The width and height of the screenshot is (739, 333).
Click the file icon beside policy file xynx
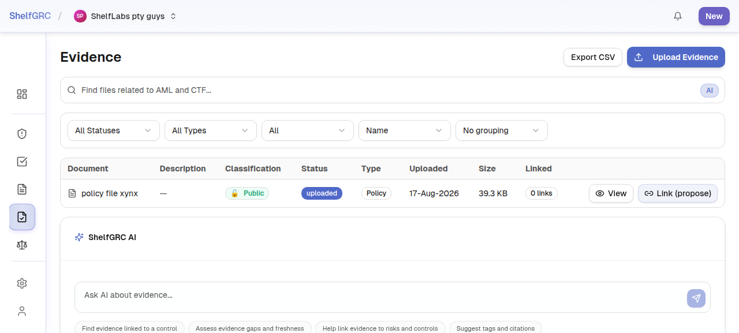[72, 193]
